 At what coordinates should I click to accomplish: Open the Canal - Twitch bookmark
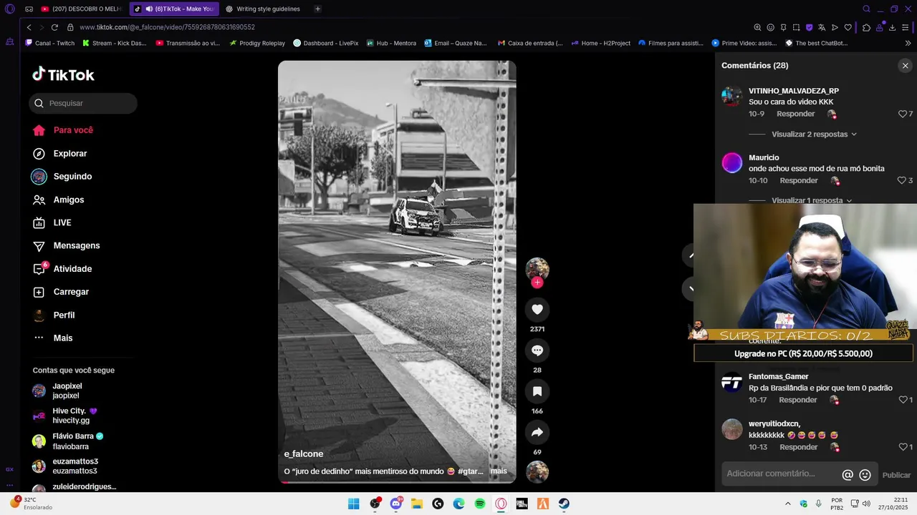click(49, 43)
